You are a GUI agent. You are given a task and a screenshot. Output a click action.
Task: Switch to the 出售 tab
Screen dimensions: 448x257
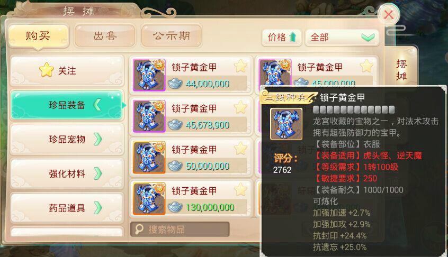[105, 36]
